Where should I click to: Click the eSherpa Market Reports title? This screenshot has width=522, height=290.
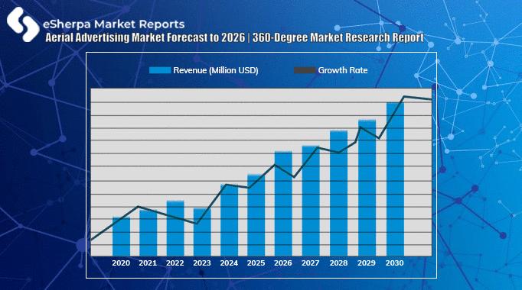114,24
